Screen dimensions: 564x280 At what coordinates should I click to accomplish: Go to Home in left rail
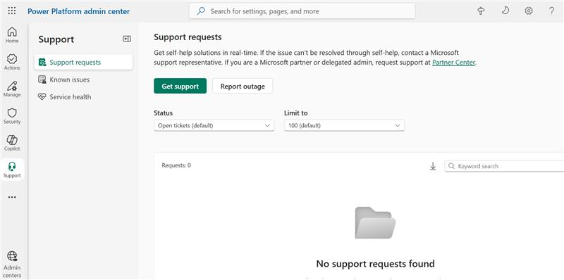pos(12,34)
